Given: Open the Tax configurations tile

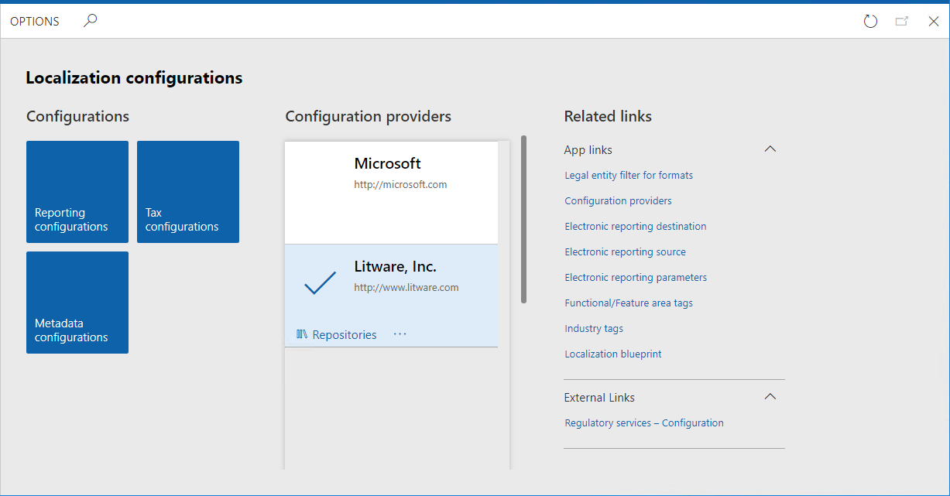Looking at the screenshot, I should 188,192.
